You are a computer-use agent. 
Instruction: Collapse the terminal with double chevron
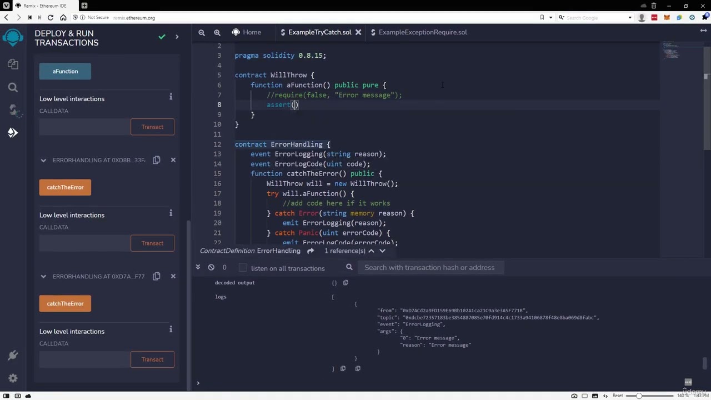tap(198, 267)
